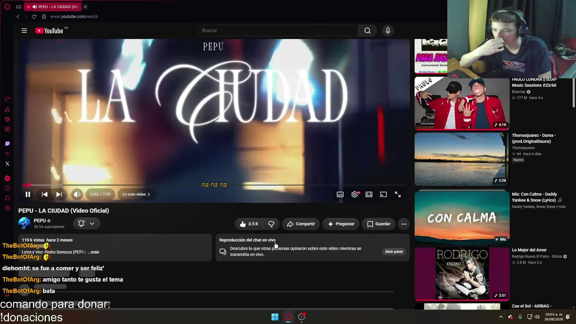This screenshot has width=576, height=324.
Task: Ask about the video with Preguntar
Action: (341, 224)
